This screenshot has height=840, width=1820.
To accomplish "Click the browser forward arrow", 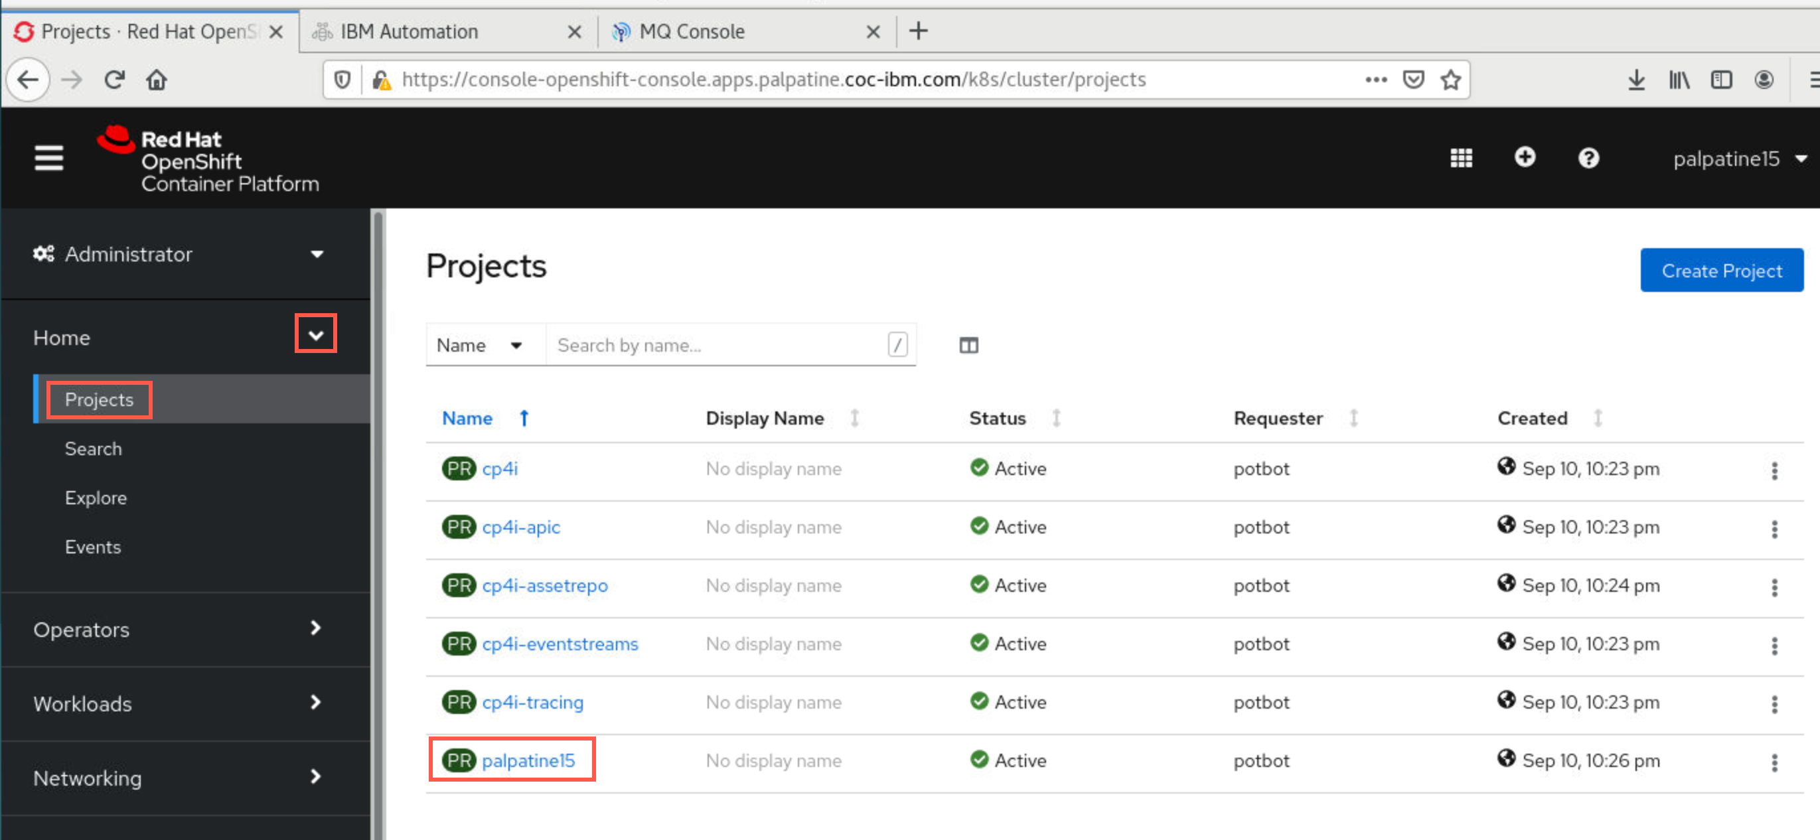I will (x=72, y=80).
